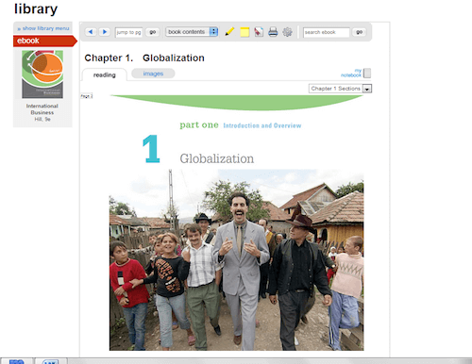
Task: Go to the previous page arrow
Action: [91, 32]
